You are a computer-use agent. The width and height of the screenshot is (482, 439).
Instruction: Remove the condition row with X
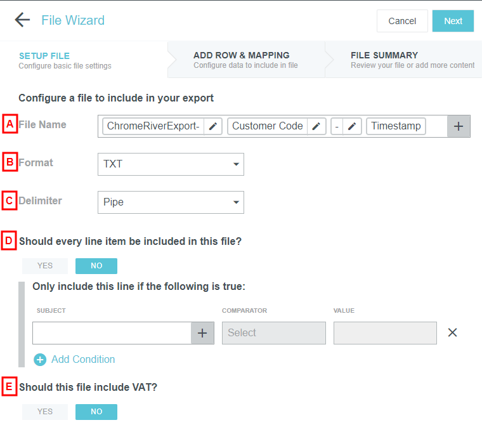point(452,332)
